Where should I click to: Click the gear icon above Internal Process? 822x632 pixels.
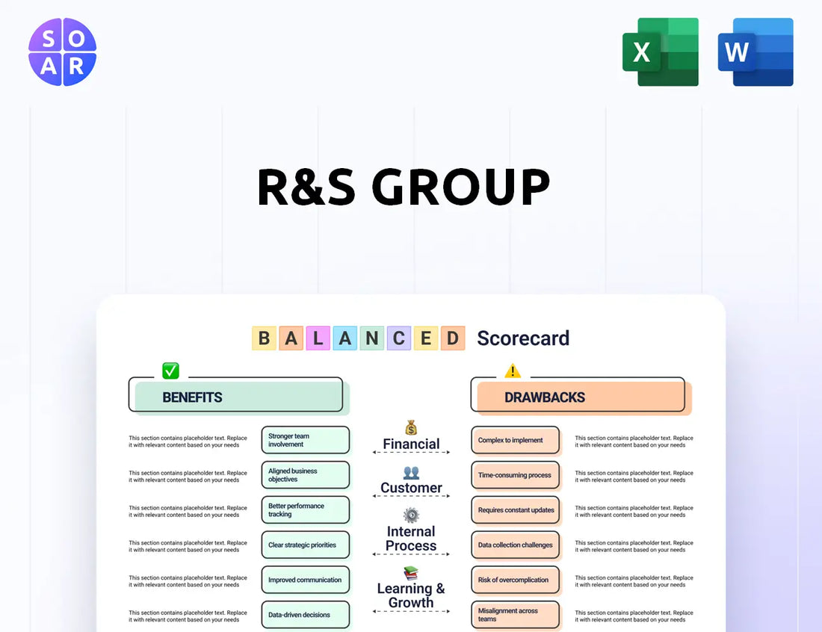coord(411,515)
